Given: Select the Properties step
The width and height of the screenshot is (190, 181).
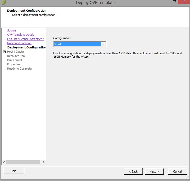Looking at the screenshot, I should (x=14, y=65).
